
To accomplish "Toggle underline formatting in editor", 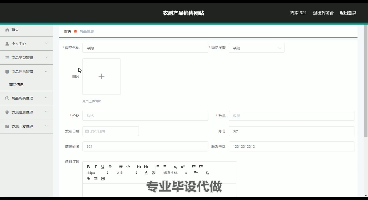I will [x=103, y=167].
